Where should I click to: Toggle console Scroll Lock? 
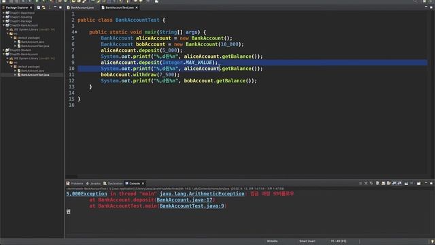point(383,183)
